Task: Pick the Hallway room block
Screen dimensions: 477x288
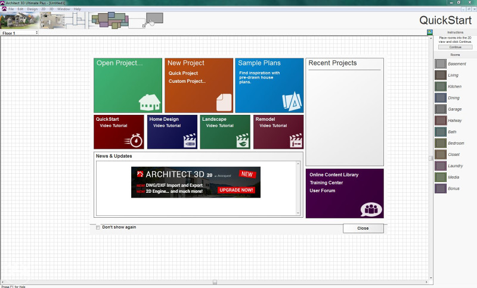Action: (440, 120)
